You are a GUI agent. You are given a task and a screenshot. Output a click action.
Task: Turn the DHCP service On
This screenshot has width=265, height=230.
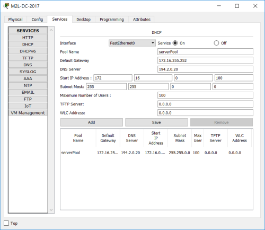point(175,43)
